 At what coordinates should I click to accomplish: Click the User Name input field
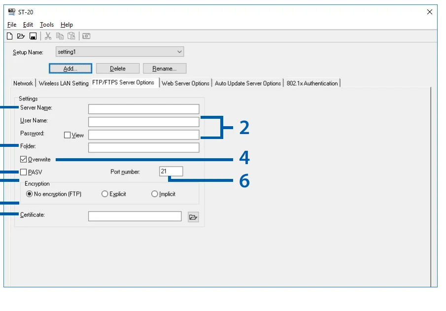[x=143, y=122]
